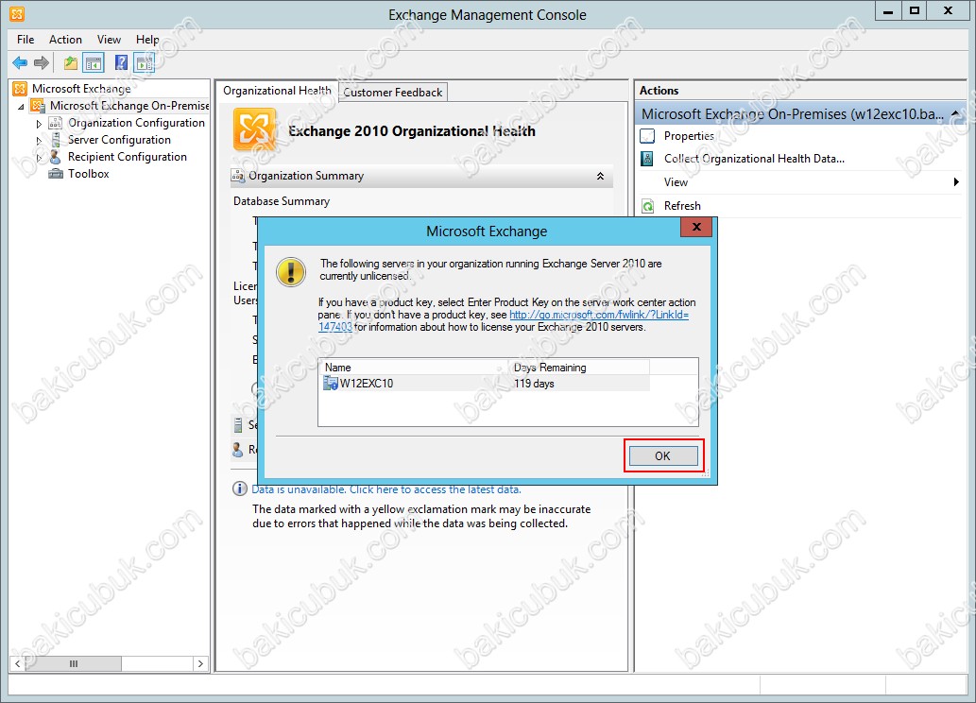Click the Organization Configuration tree icon
This screenshot has width=976, height=703.
click(56, 123)
